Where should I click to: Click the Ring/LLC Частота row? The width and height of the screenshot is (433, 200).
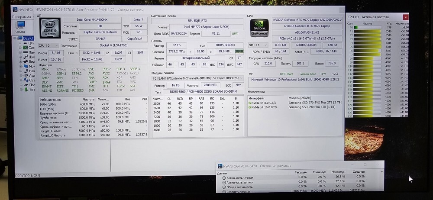pyautogui.click(x=94, y=135)
